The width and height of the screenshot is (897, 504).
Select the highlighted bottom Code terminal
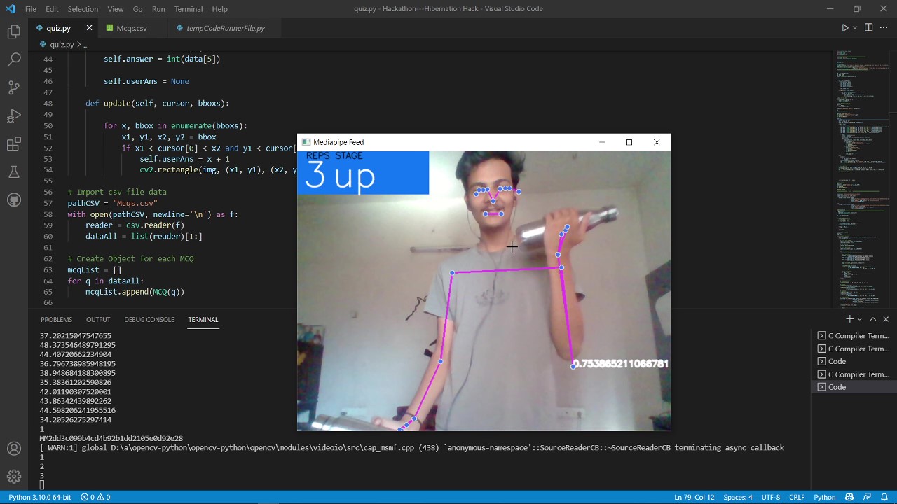854,387
